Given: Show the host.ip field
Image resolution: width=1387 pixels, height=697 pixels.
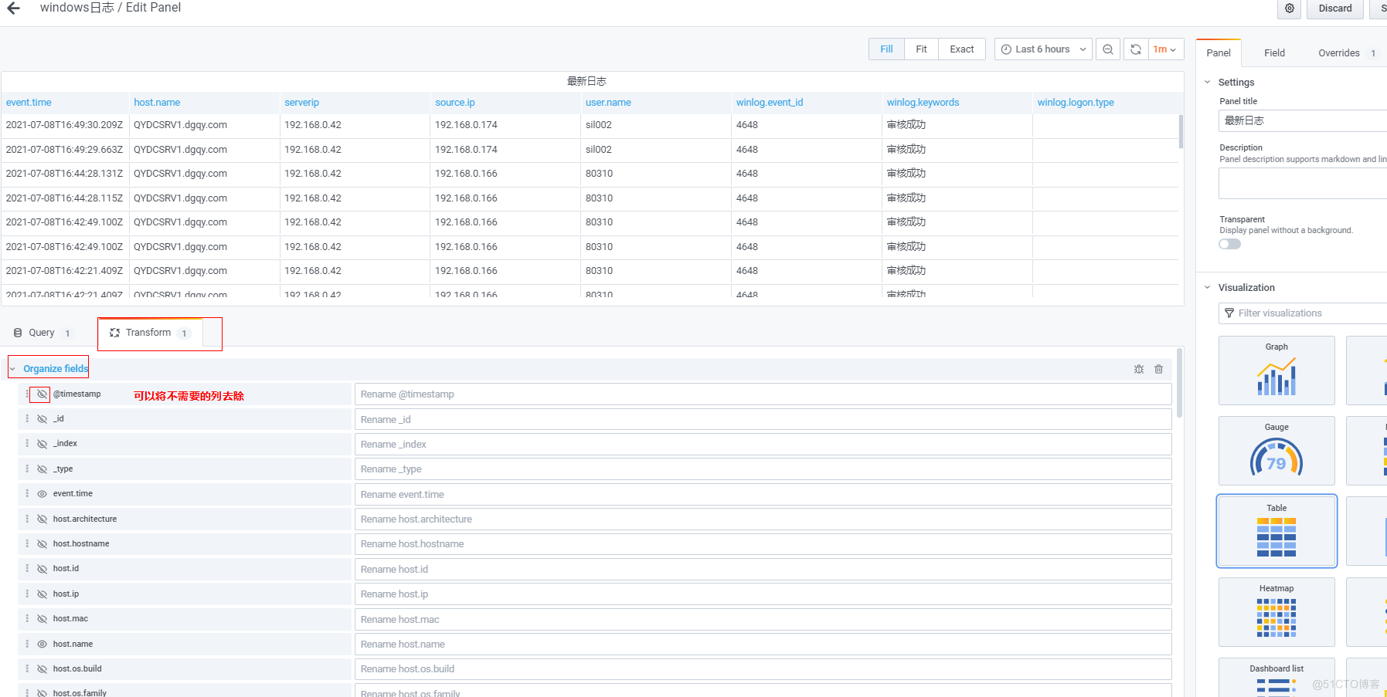Looking at the screenshot, I should click(42, 594).
